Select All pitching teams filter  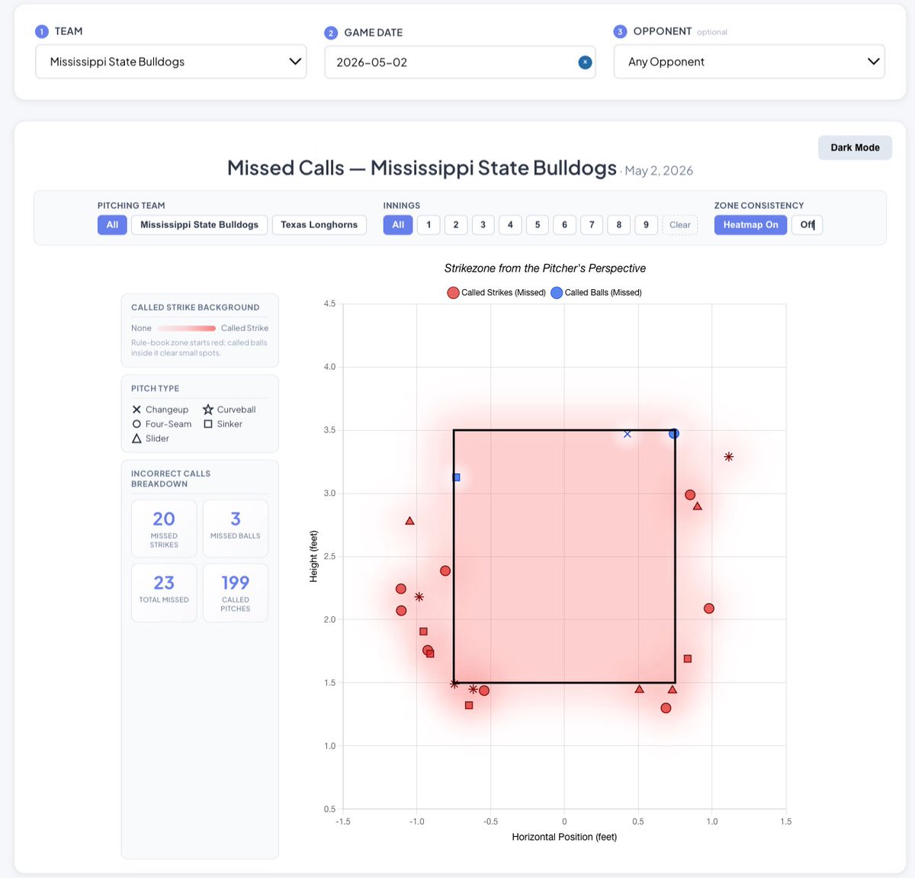112,225
